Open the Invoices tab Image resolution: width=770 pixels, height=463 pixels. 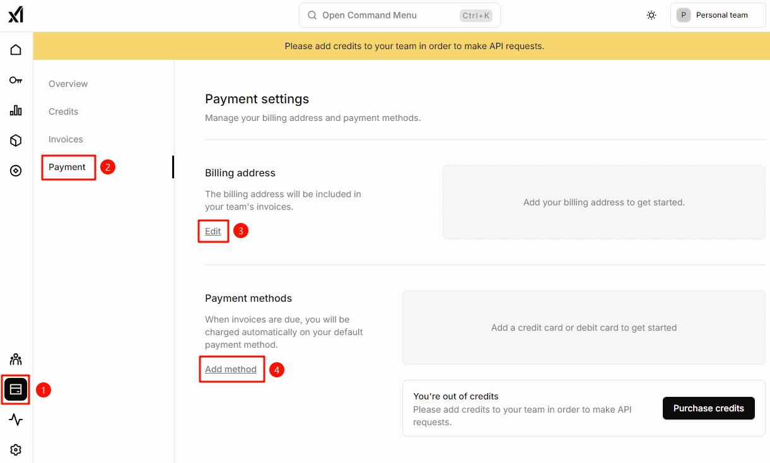click(x=66, y=139)
